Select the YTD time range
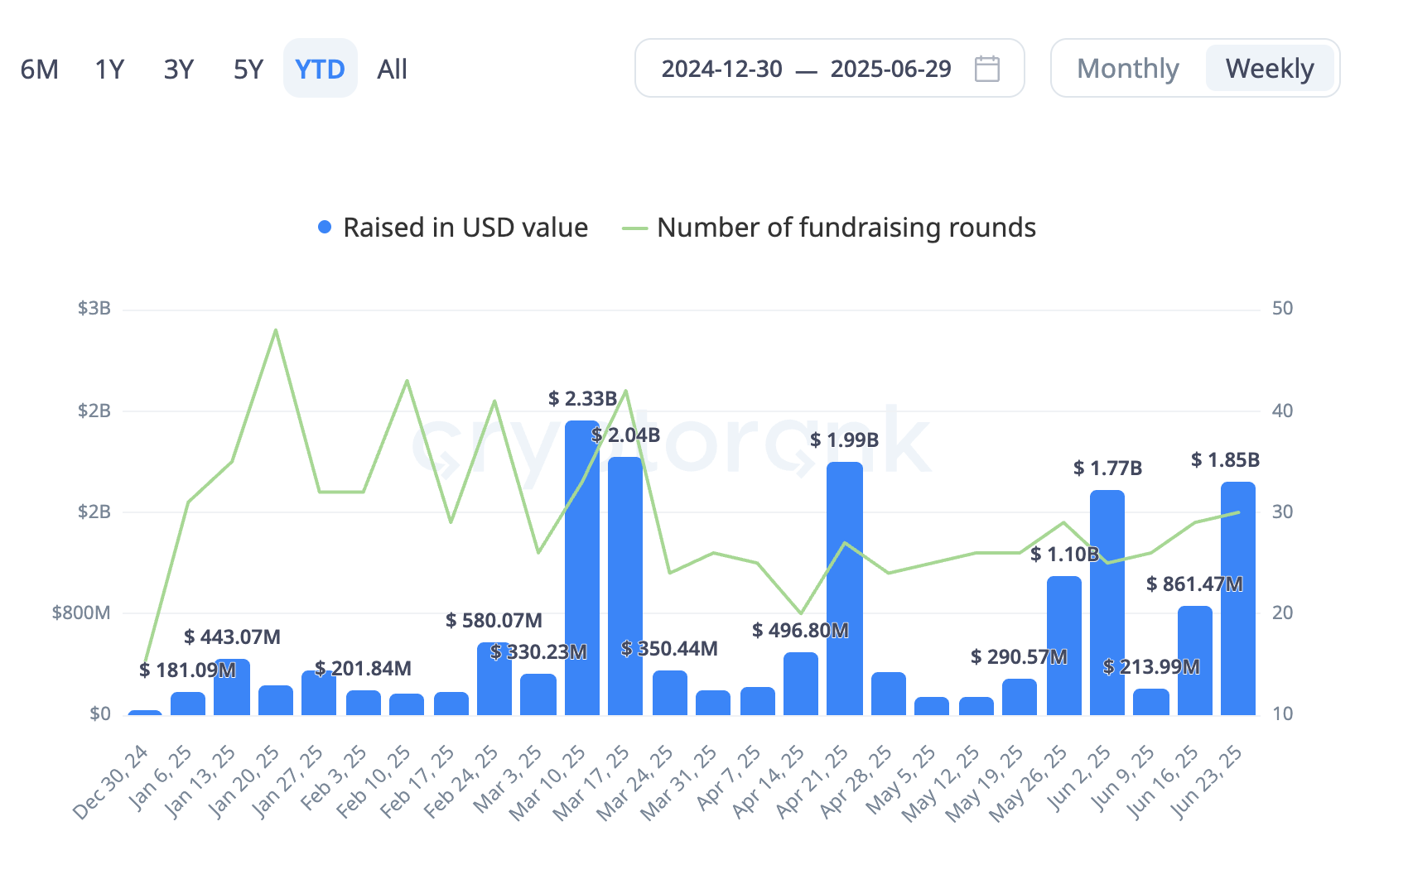This screenshot has height=884, width=1408. [320, 70]
